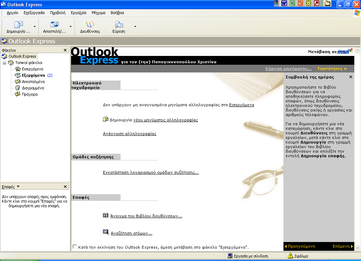The width and height of the screenshot is (361, 261).
Task: Click the find people icon beside Αναζήτηση ατόμων
Action: coord(105,232)
